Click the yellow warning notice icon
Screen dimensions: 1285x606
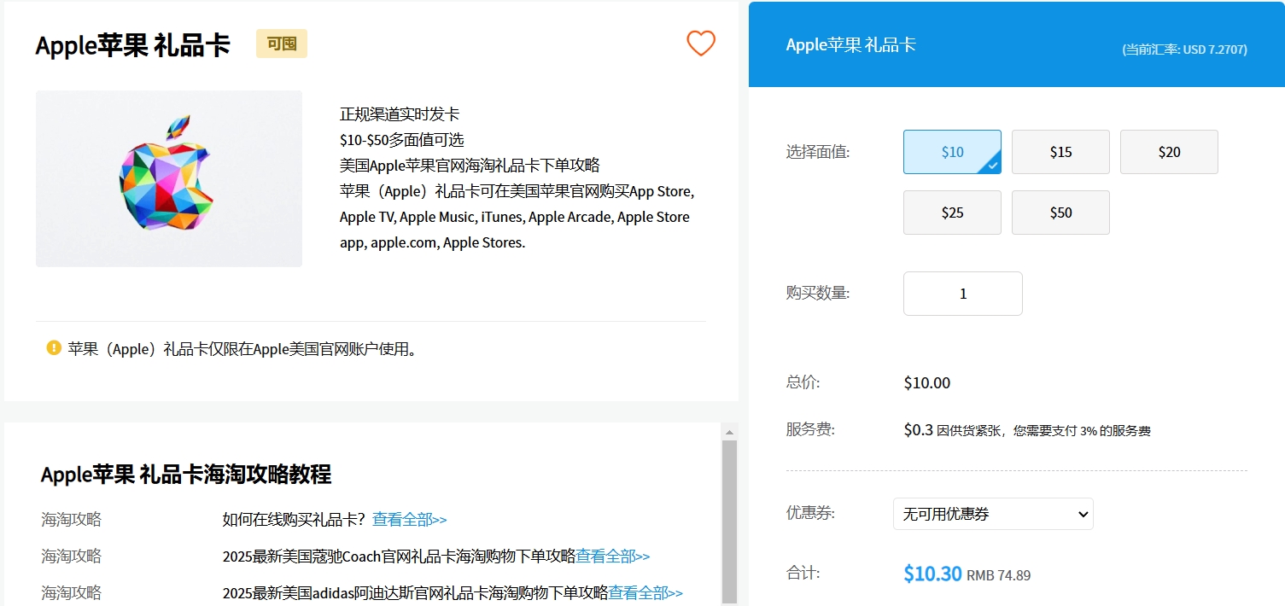(x=54, y=347)
